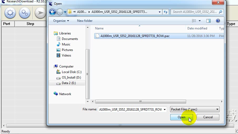Create a New folder
Screen dimensions: 238x134
pyautogui.click(x=85, y=21)
